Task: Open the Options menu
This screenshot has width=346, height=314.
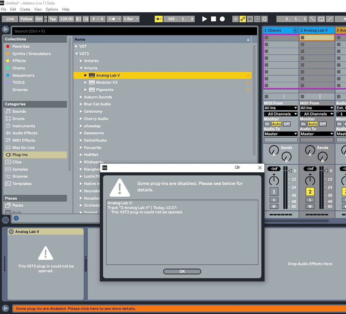Action: (x=52, y=9)
